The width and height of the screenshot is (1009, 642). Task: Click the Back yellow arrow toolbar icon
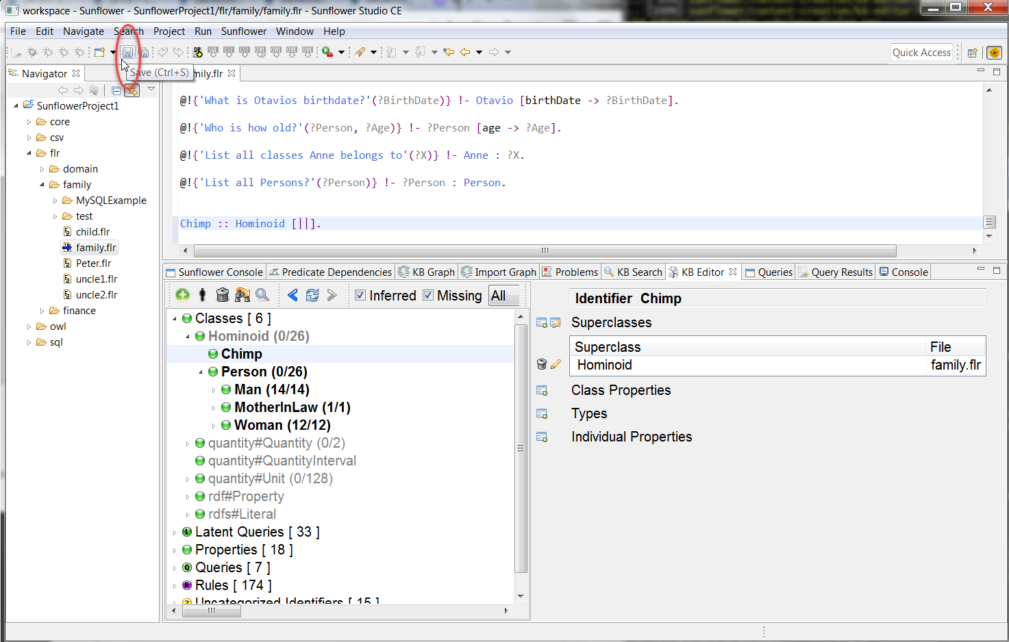click(x=465, y=52)
